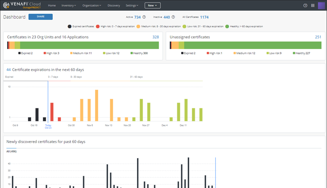Click the green Healthy segment of Unassigned bar
Screen dimensions: 327x188
point(252,45)
